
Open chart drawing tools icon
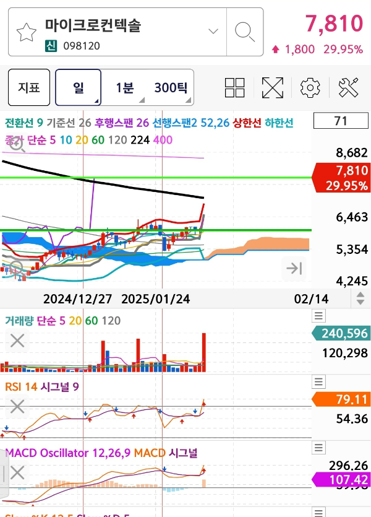coord(348,87)
